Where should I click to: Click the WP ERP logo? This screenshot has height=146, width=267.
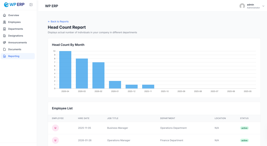[x=15, y=5]
